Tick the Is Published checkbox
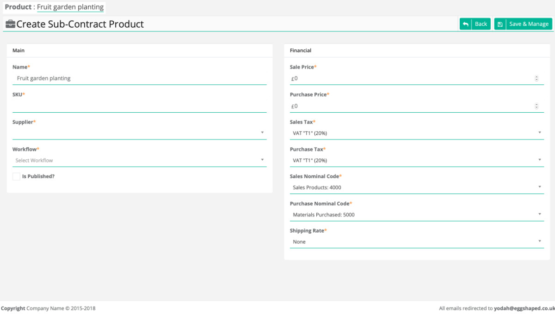Screen dimensions: 555x314 [17, 176]
